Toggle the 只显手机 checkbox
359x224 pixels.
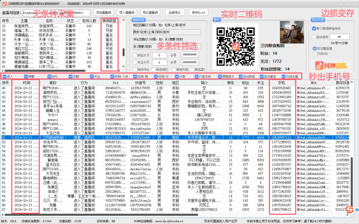pos(197,76)
